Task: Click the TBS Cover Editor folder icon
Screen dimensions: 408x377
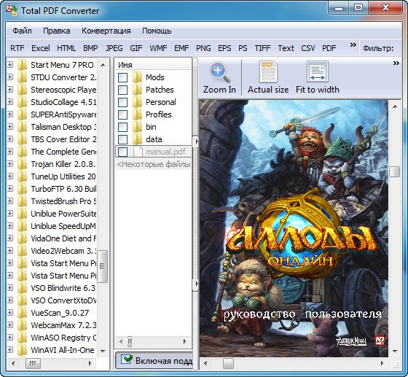Action: tap(22, 139)
